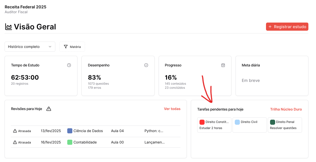
Task: Open the Histórico completo dropdown
Action: pos(30,47)
